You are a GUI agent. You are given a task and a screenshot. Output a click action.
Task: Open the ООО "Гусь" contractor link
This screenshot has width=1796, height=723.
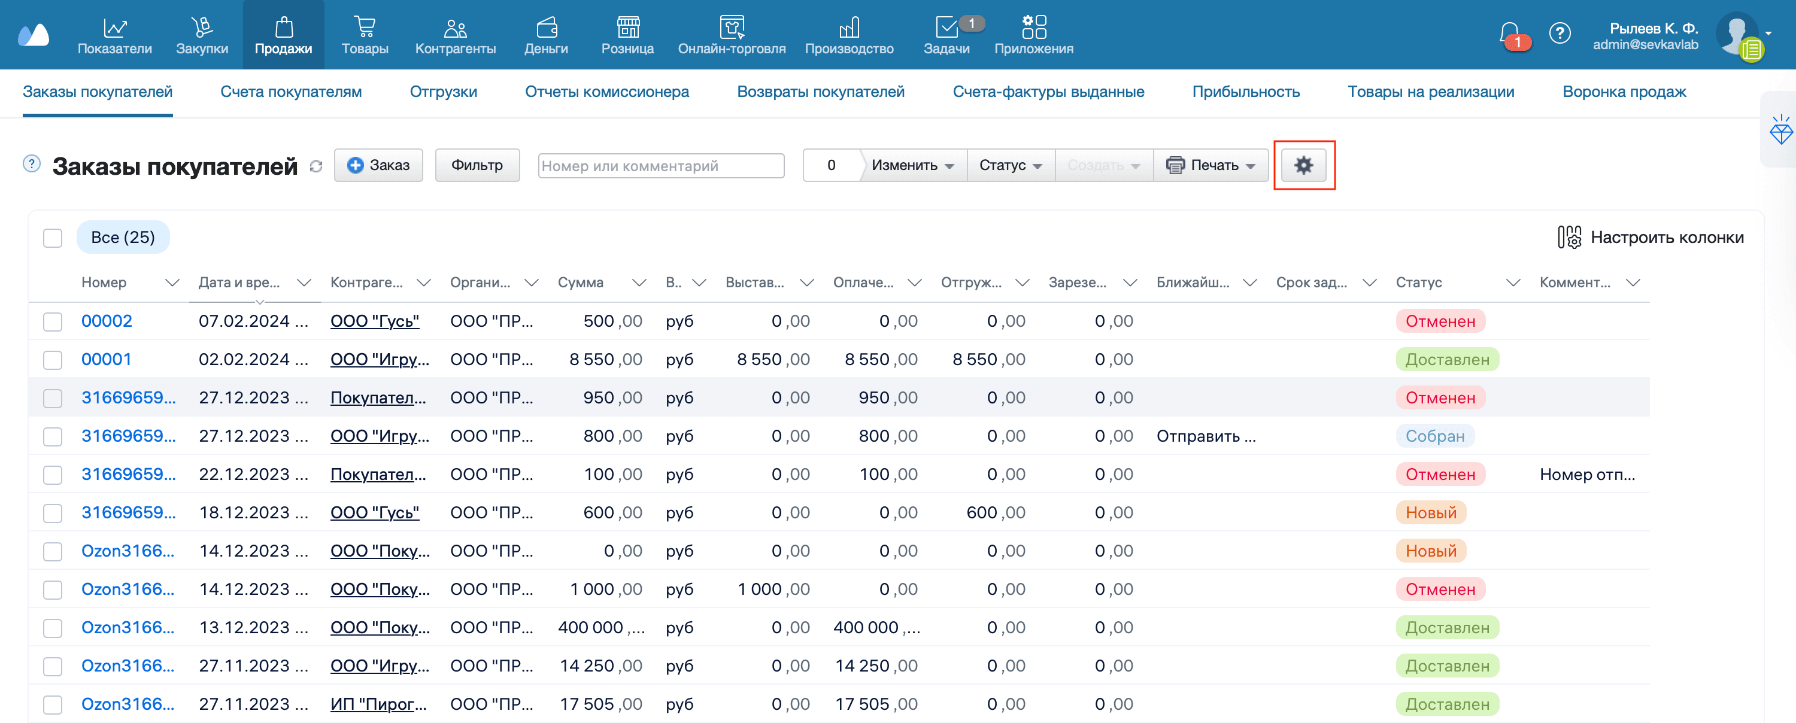pyautogui.click(x=374, y=321)
